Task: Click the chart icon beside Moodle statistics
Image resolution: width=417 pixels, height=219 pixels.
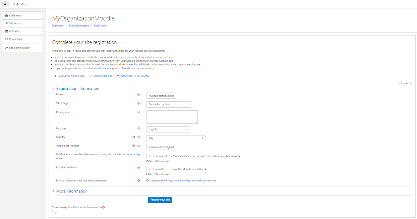Action: click(90, 76)
